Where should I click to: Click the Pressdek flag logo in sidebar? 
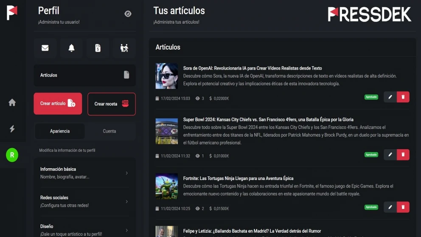click(x=12, y=13)
